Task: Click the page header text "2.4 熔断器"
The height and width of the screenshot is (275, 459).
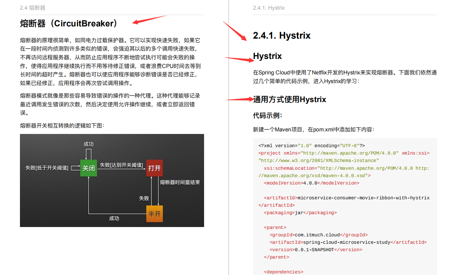Action: pos(33,8)
